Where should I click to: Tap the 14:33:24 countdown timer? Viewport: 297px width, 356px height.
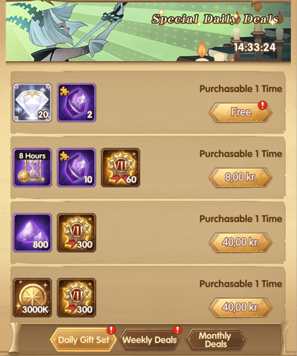[x=255, y=47]
